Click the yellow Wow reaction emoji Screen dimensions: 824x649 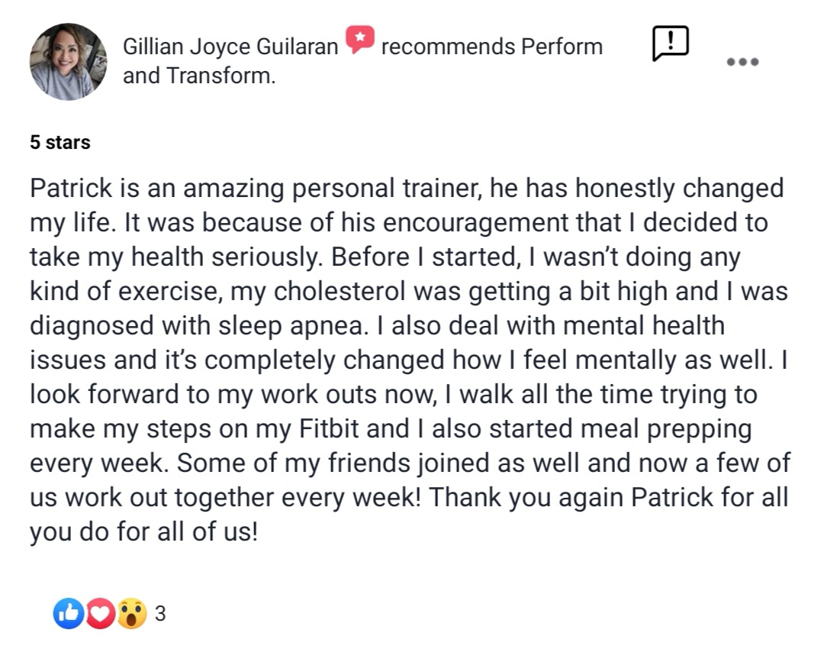pyautogui.click(x=132, y=613)
